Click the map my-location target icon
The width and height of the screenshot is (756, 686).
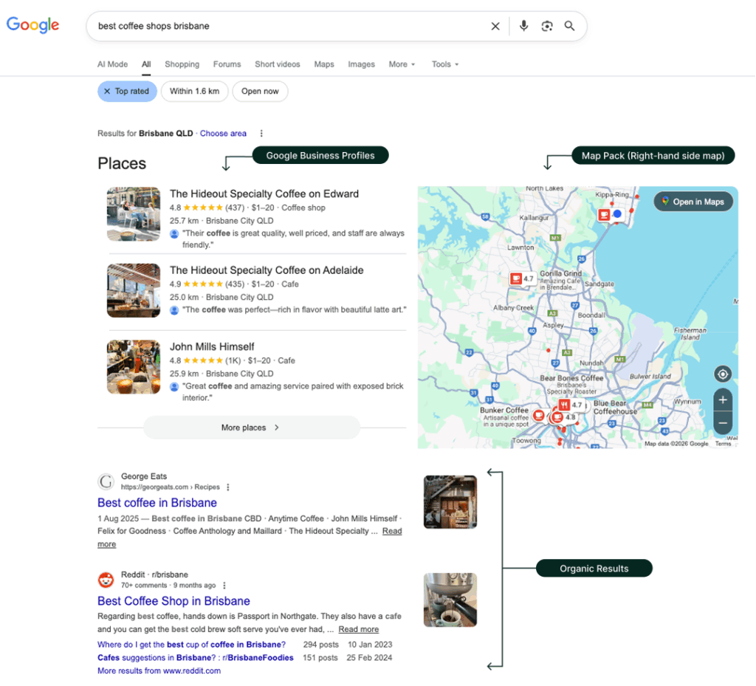click(723, 374)
